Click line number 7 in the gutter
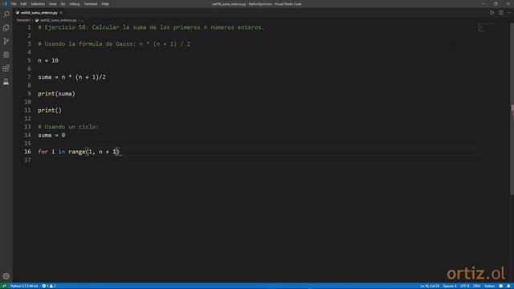The image size is (514, 289). point(29,77)
